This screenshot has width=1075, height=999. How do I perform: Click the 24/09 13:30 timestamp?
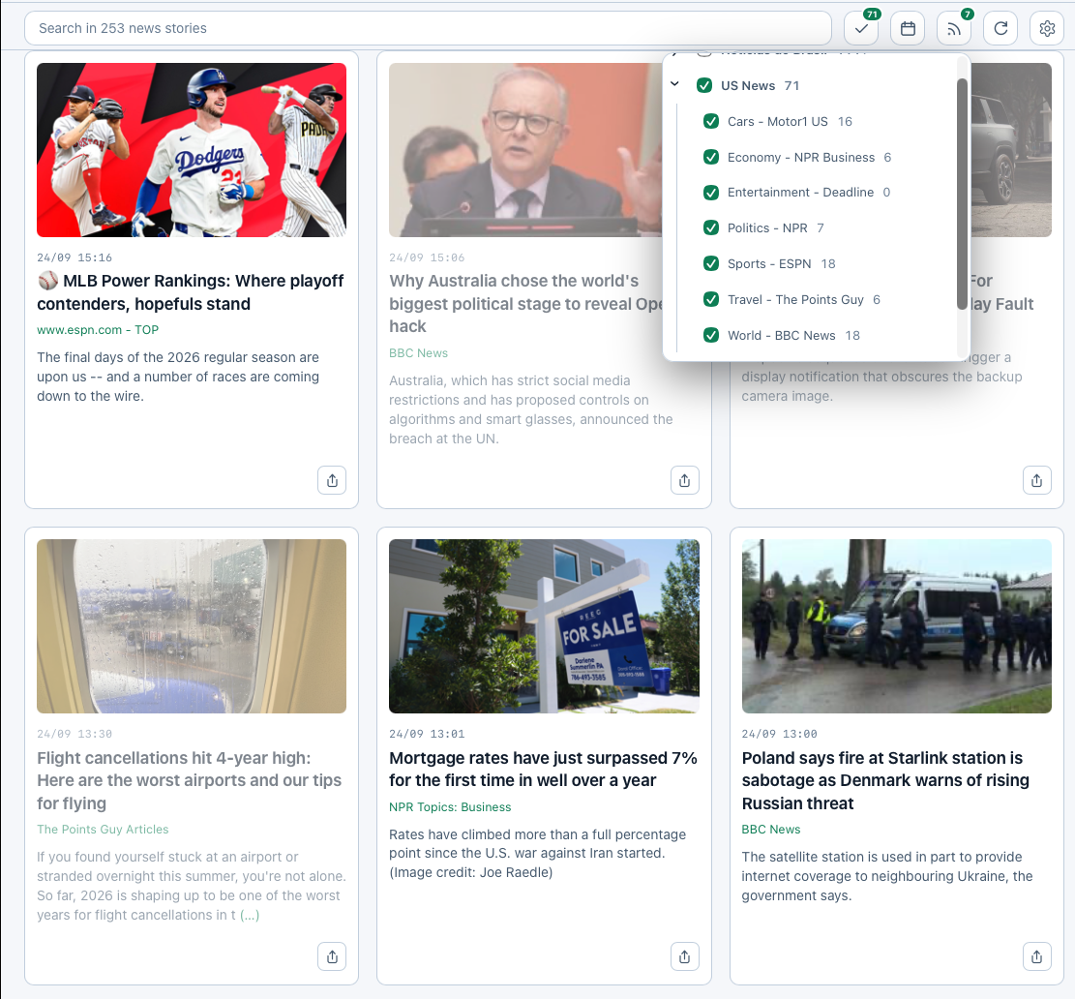pos(75,734)
